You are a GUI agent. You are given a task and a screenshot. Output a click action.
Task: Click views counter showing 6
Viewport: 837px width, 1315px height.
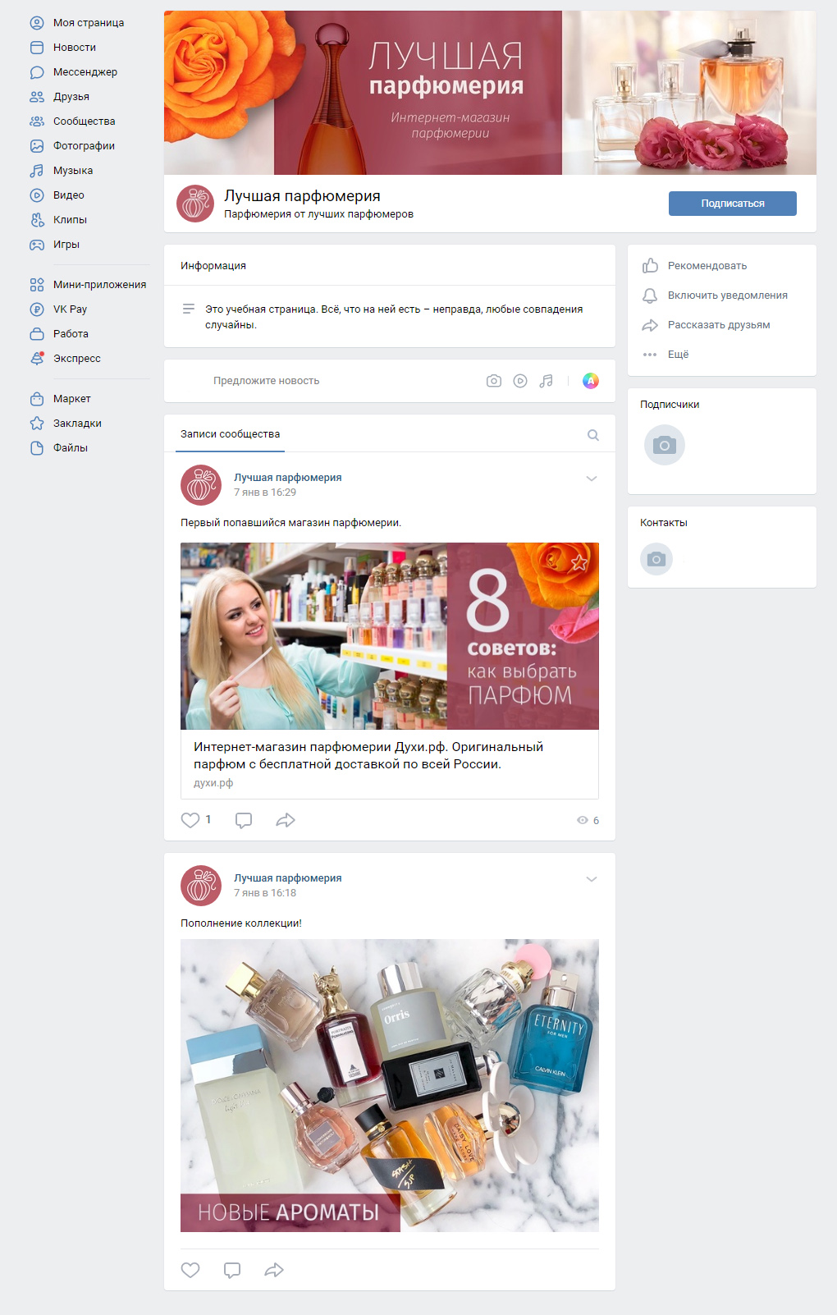tap(588, 820)
